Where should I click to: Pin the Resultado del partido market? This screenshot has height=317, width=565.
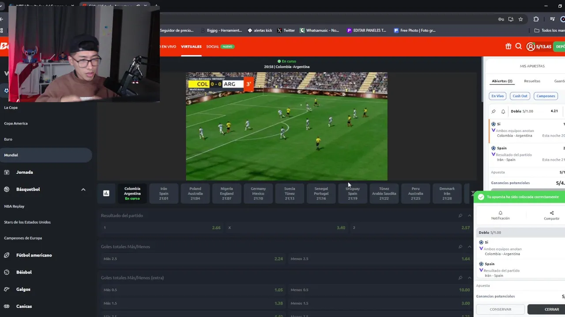pyautogui.click(x=460, y=216)
